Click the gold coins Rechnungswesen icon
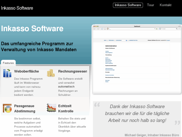This screenshot has width=182, height=137. coord(51,73)
